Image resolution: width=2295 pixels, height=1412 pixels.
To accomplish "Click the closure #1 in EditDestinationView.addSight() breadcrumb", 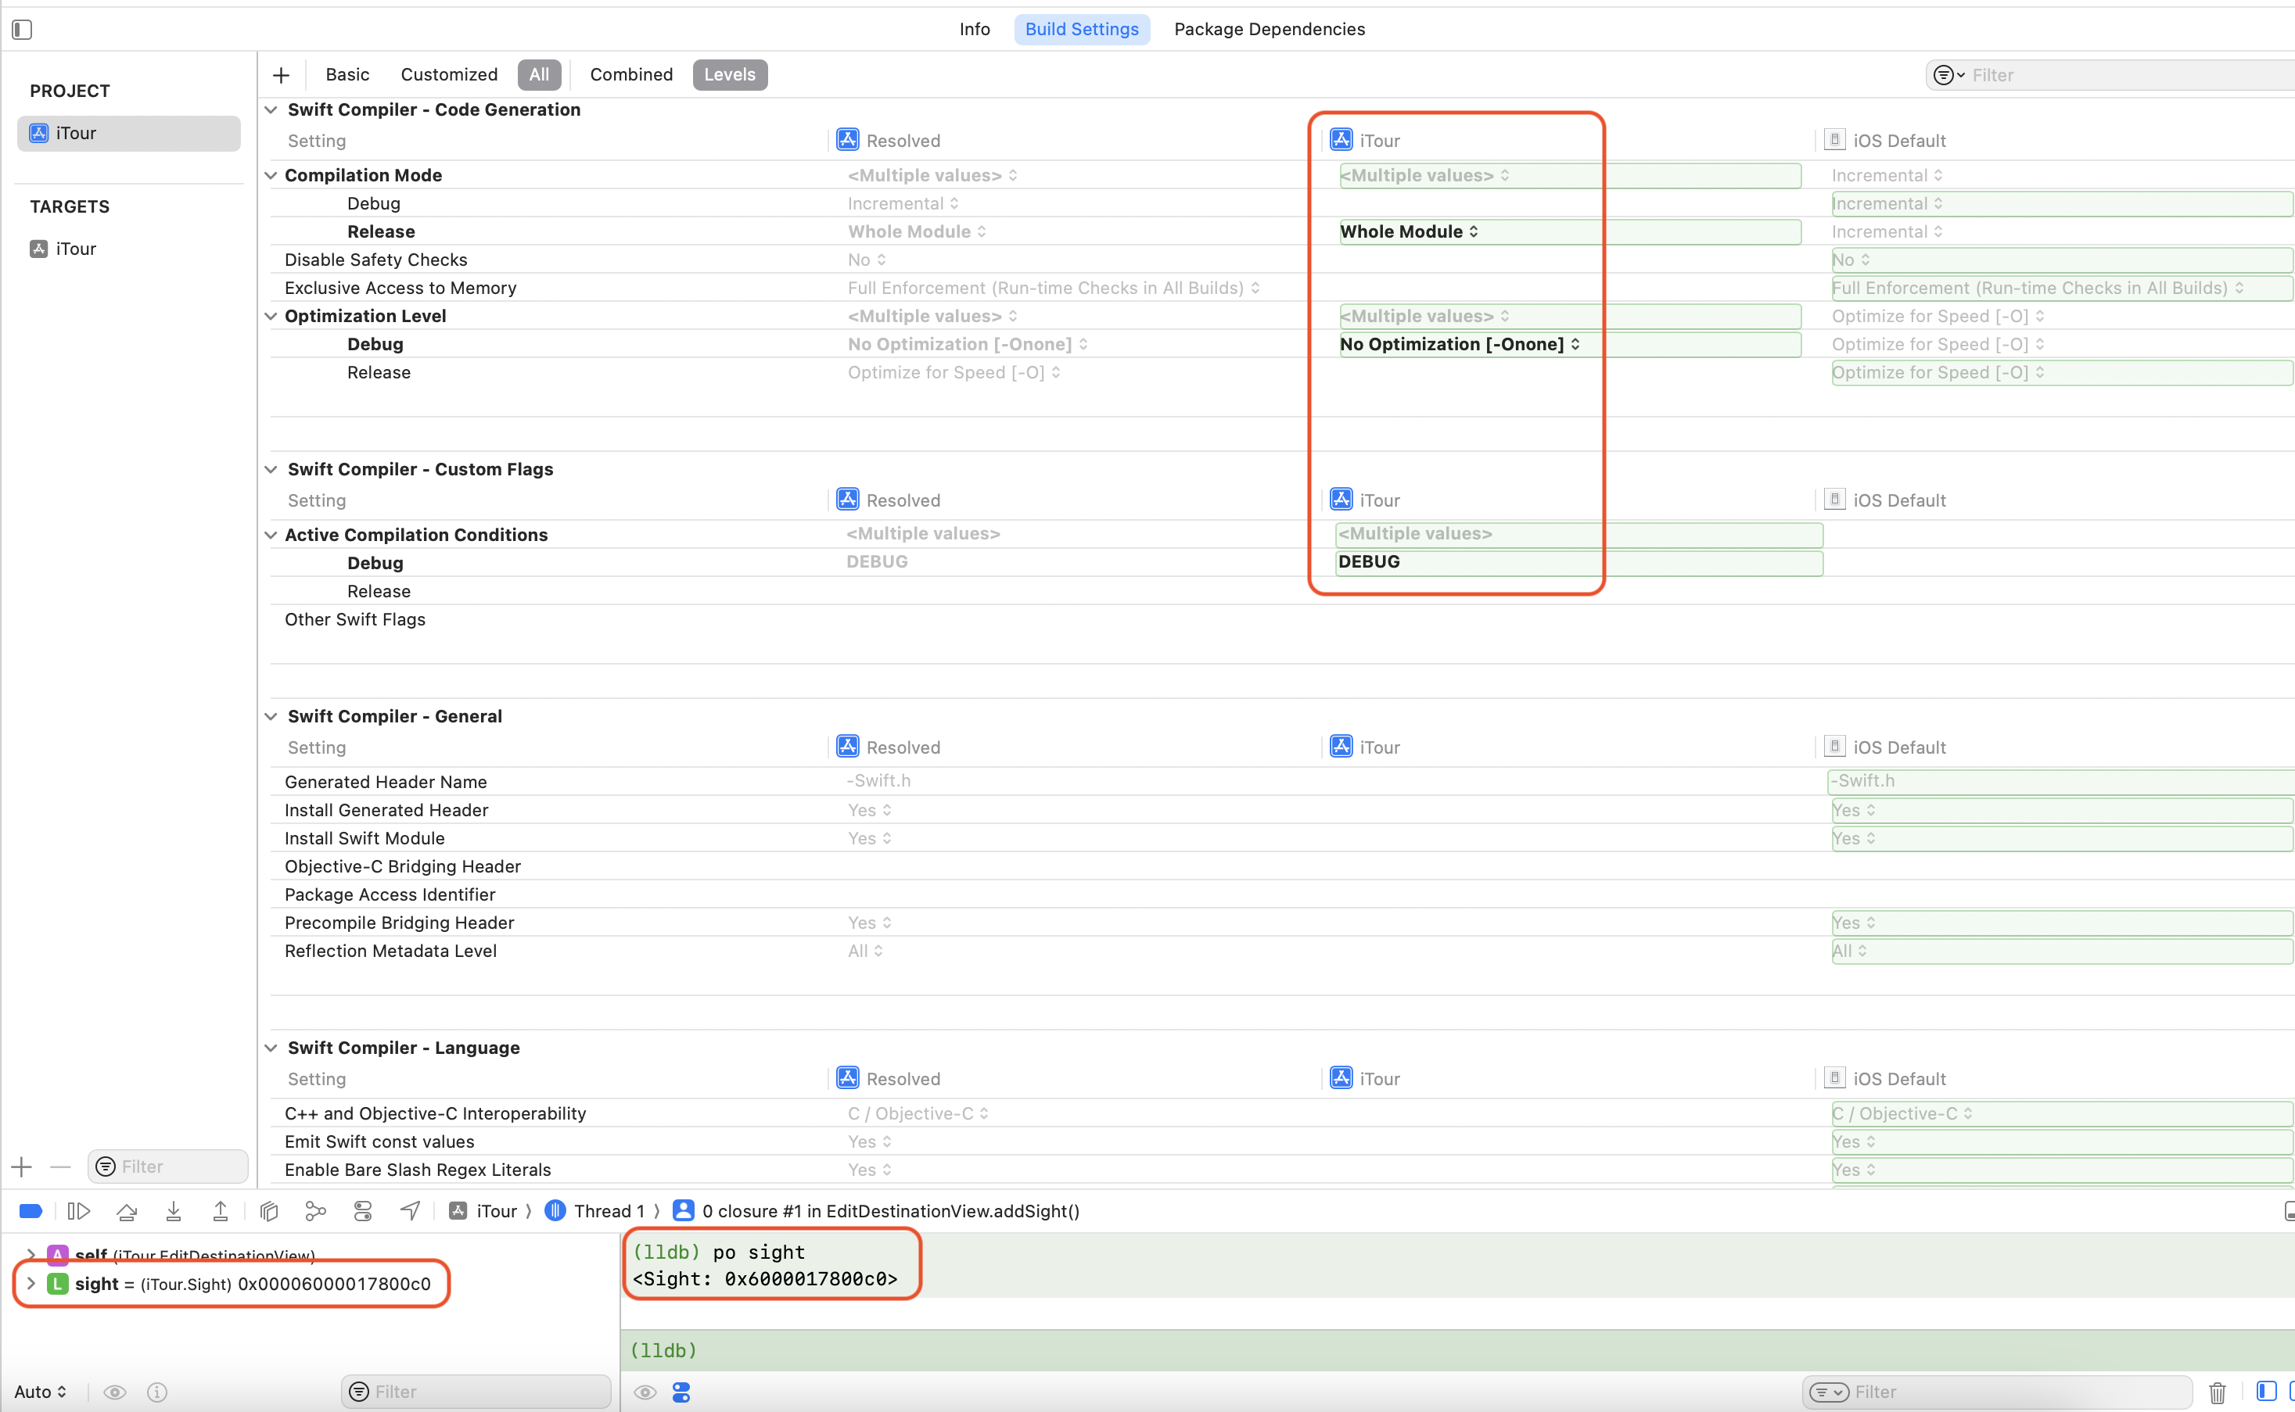I will [x=891, y=1211].
